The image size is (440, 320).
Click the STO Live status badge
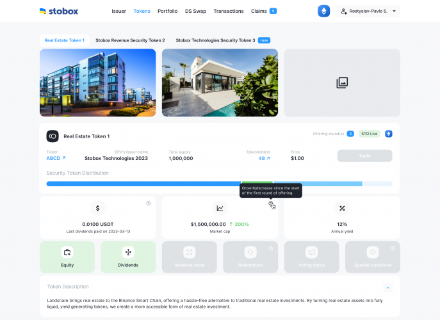pos(370,134)
